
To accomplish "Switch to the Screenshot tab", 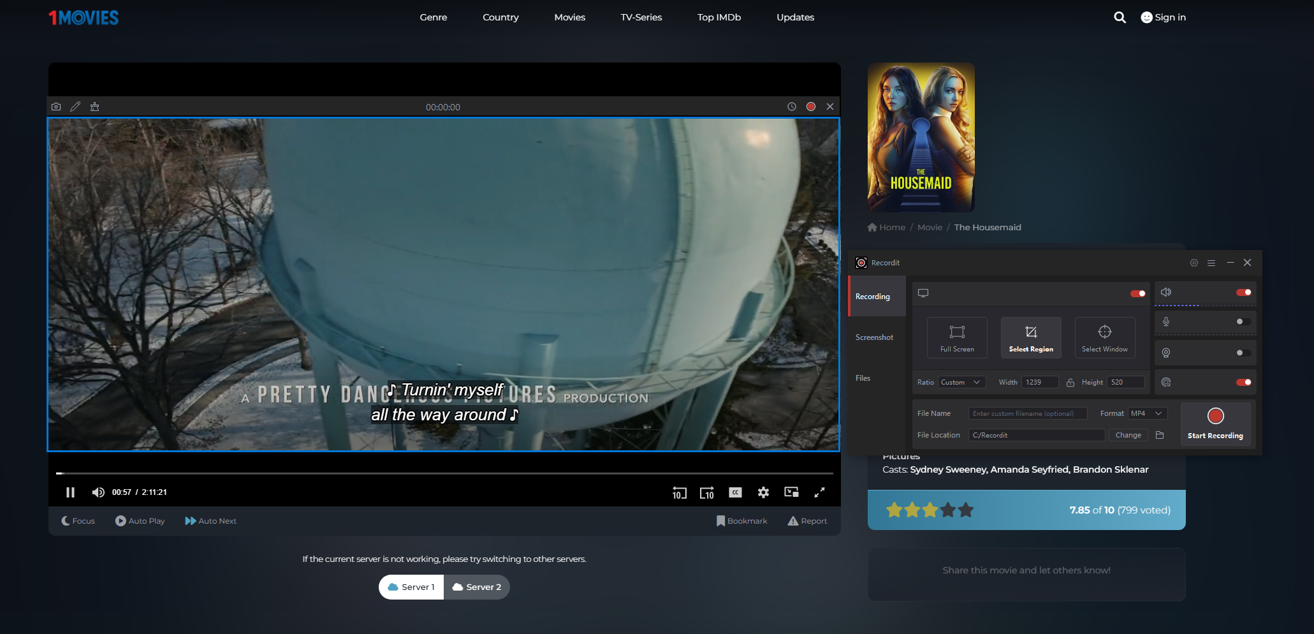I will [874, 337].
